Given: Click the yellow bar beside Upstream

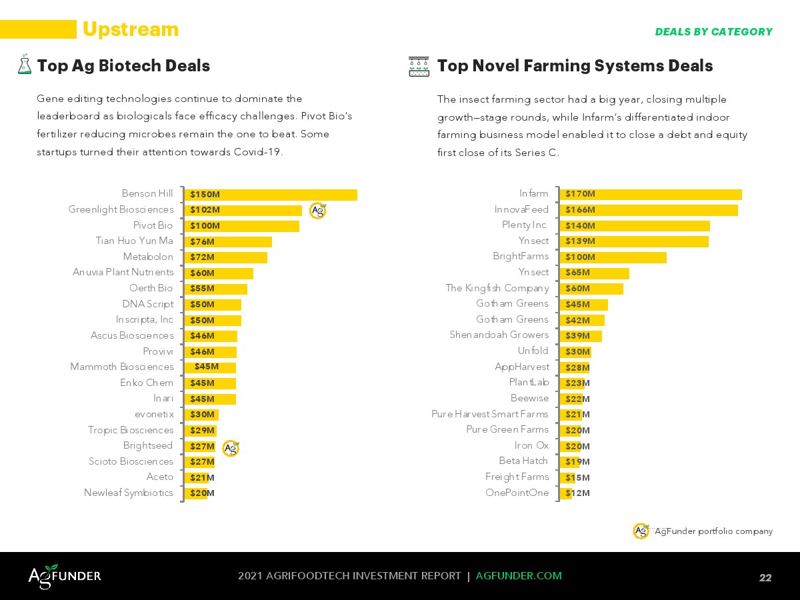Looking at the screenshot, I should [39, 29].
